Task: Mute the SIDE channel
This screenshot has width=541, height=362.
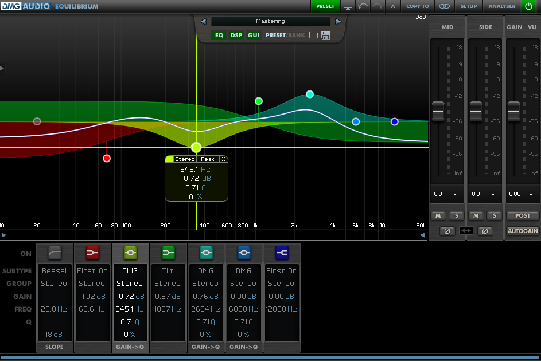Action: pyautogui.click(x=476, y=216)
